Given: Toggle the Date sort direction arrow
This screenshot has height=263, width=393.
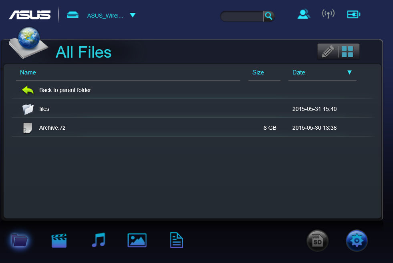Looking at the screenshot, I should click(x=349, y=72).
